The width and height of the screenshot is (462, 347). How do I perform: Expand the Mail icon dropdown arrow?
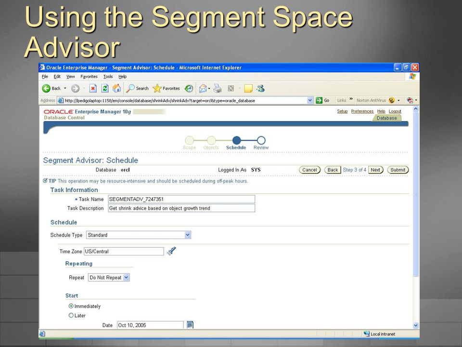(x=209, y=88)
